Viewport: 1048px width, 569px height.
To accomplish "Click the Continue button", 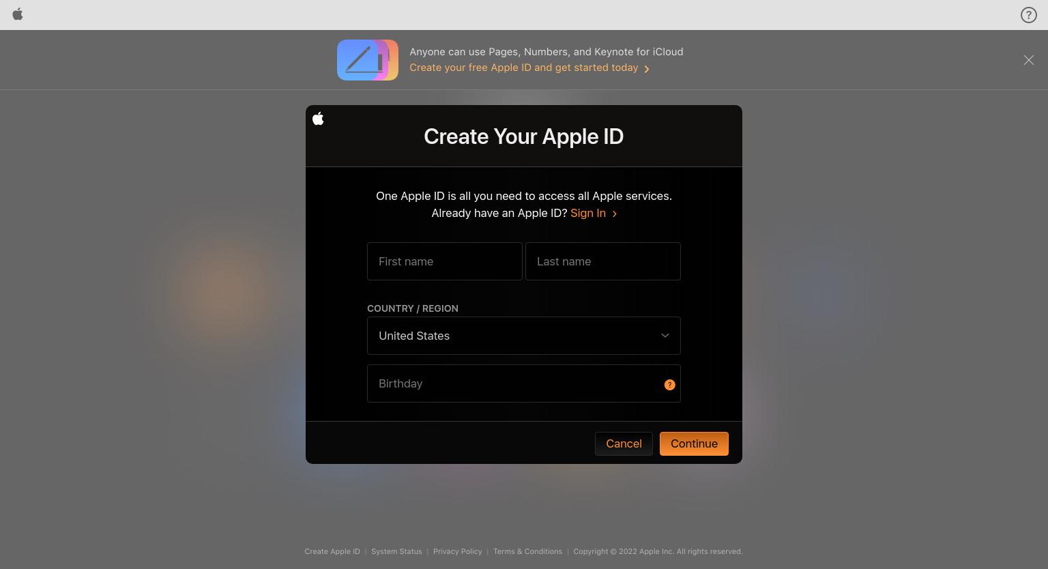I will (694, 443).
